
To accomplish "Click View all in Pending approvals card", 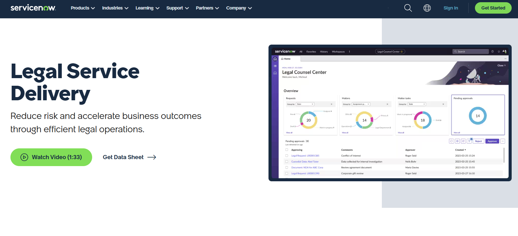I will (x=457, y=133).
